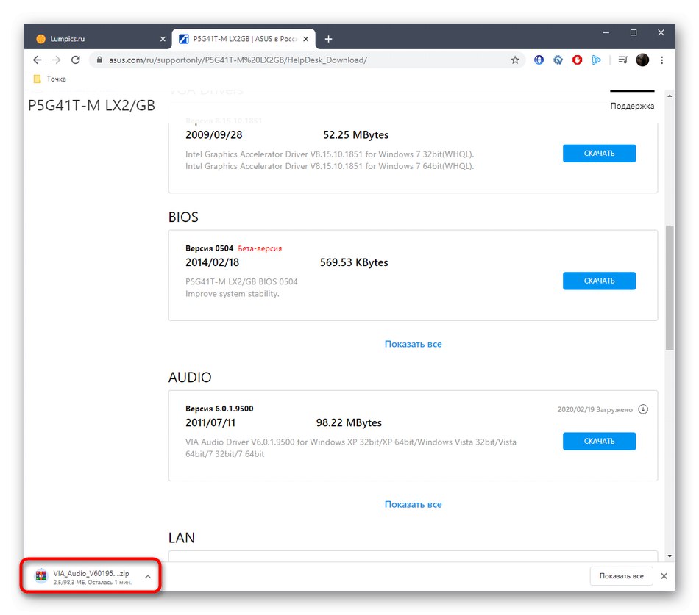
Task: Open the play-arrow video downloader extension
Action: [x=597, y=60]
